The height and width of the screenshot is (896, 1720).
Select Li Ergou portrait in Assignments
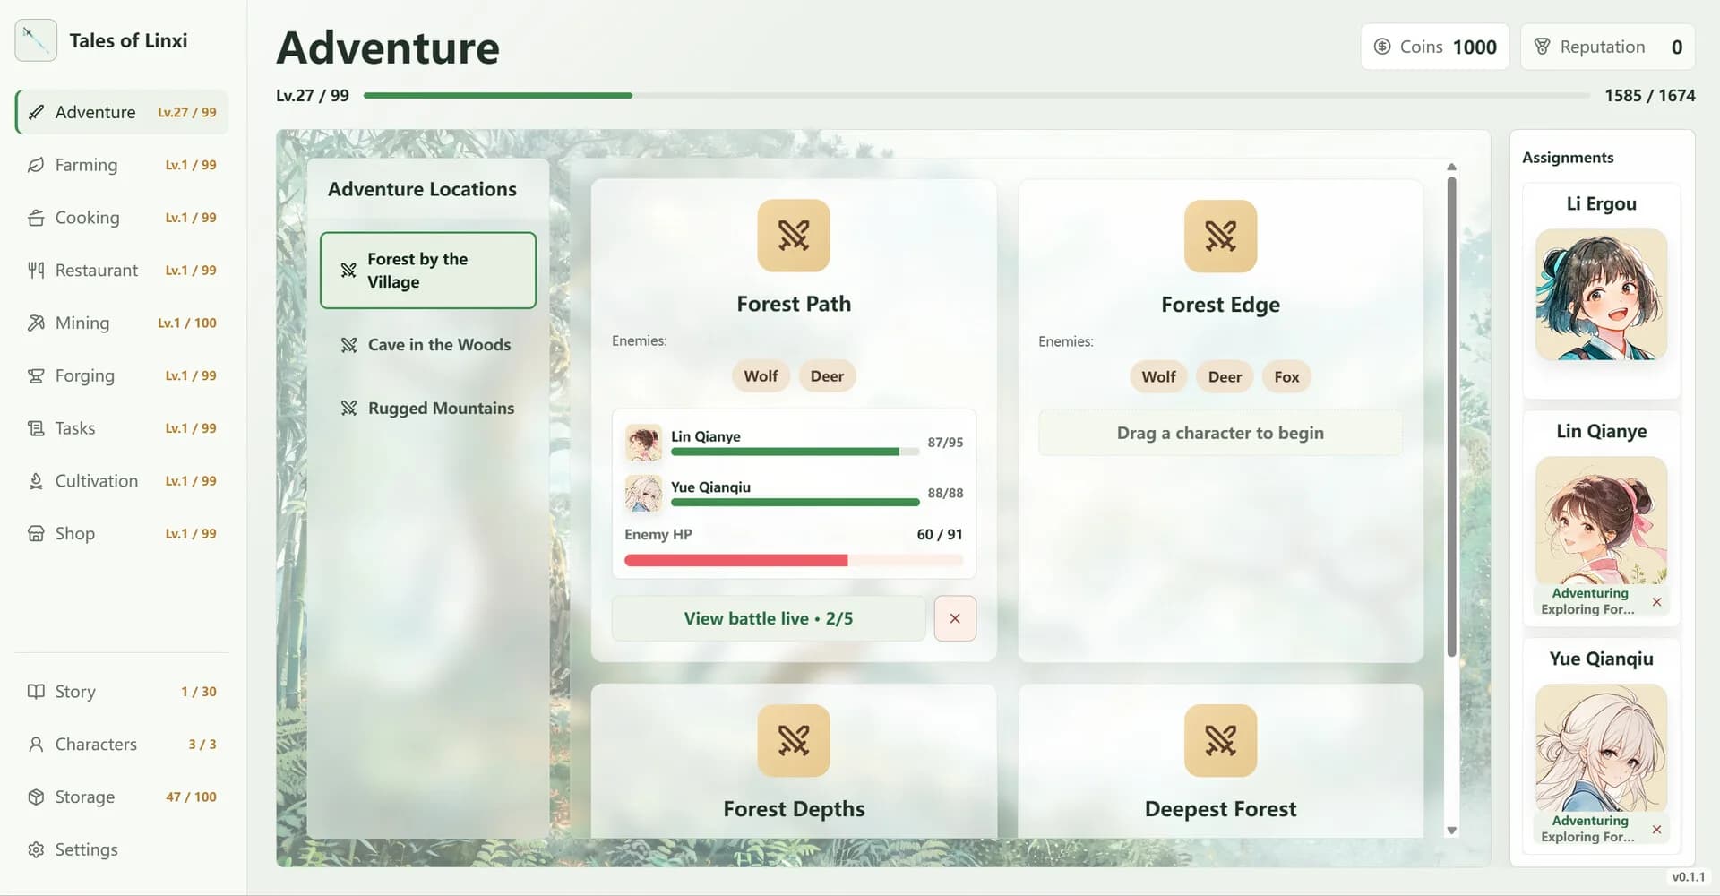tap(1601, 295)
